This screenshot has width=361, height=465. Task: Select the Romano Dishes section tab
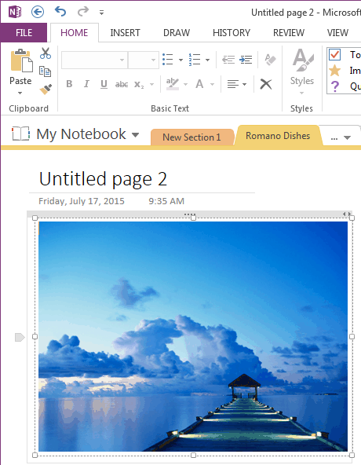coord(278,136)
